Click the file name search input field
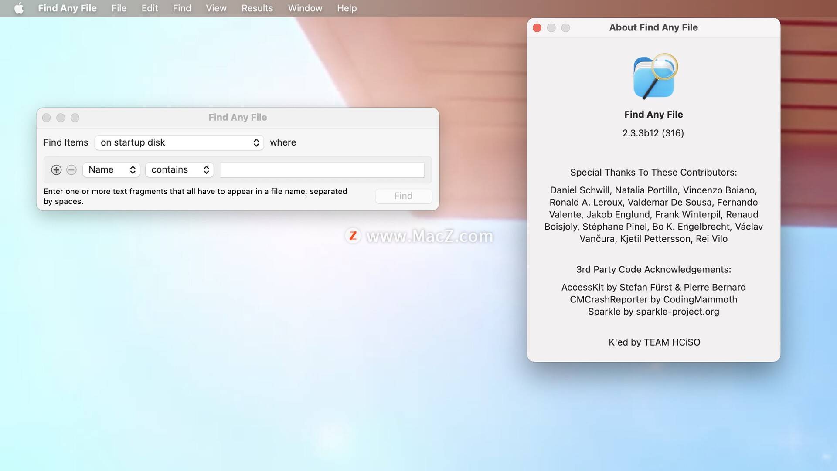 point(321,169)
